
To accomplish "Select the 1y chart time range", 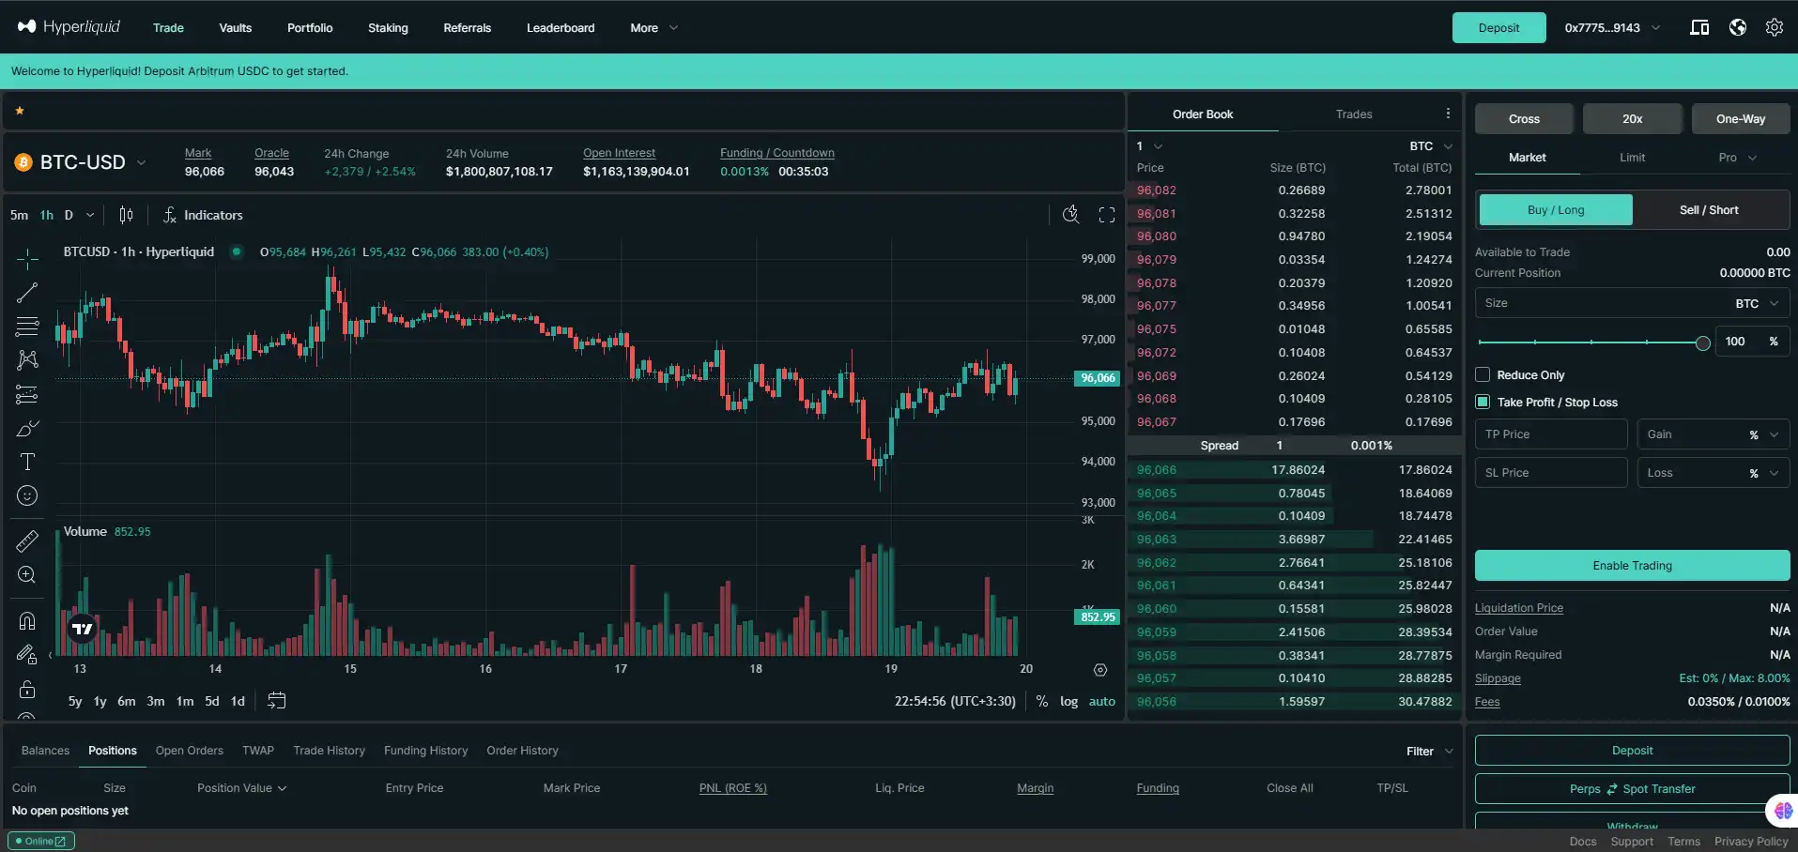I will click(100, 701).
